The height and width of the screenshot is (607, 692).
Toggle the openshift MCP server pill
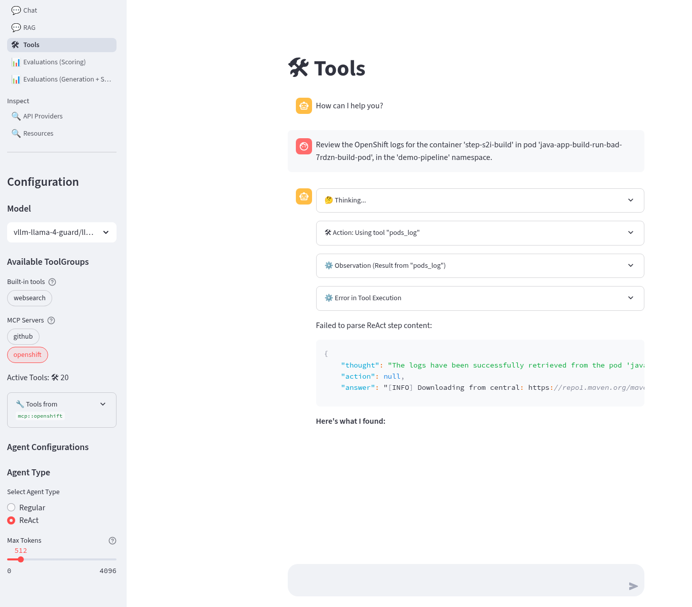pyautogui.click(x=27, y=355)
